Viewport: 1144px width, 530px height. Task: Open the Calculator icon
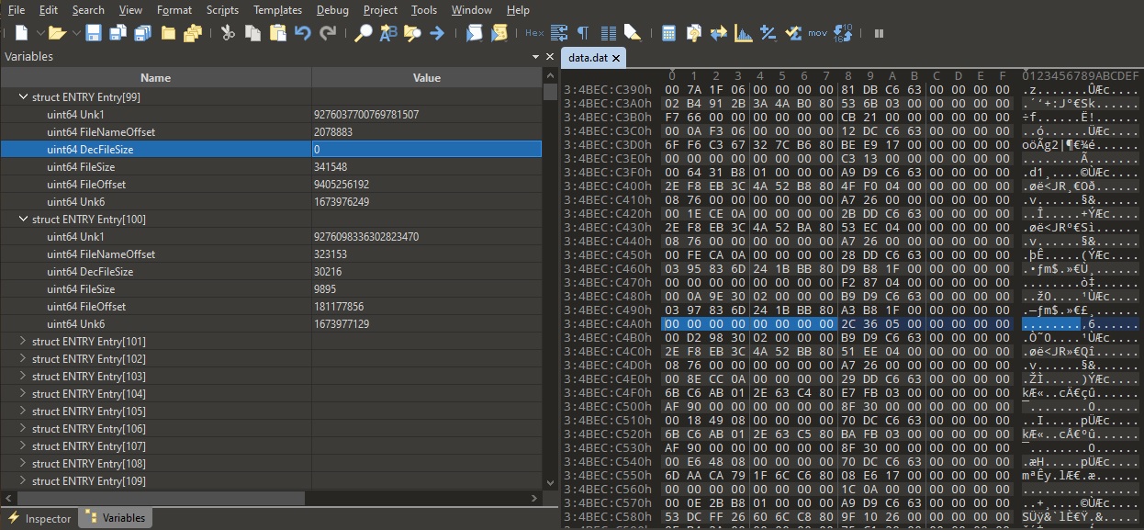(x=668, y=33)
